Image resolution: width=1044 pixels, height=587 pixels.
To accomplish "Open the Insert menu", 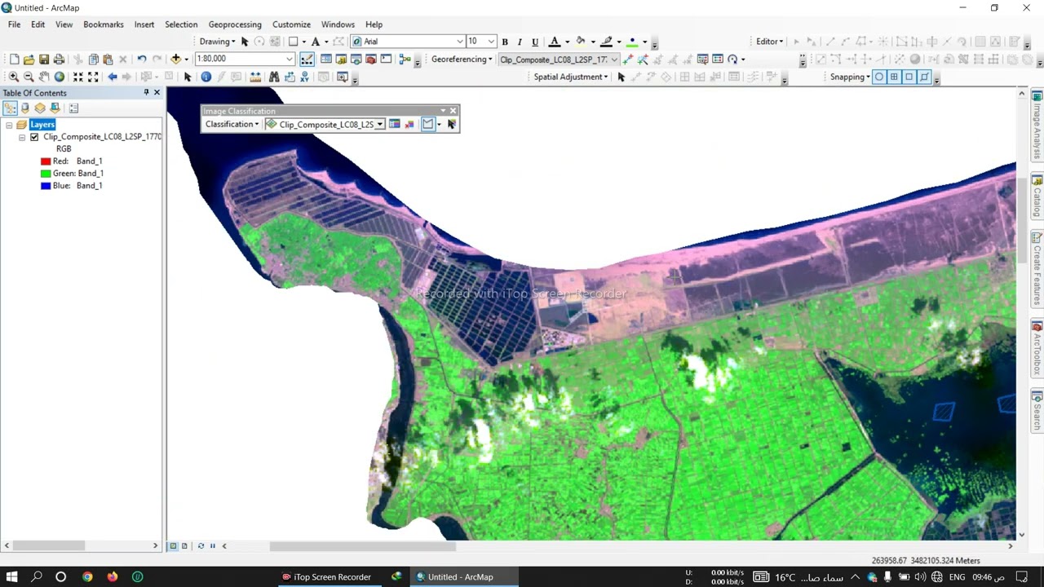I will 144,24.
